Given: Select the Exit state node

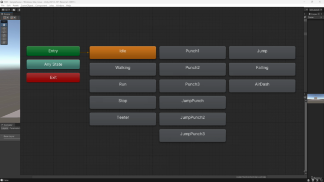Looking at the screenshot, I should pyautogui.click(x=53, y=77).
